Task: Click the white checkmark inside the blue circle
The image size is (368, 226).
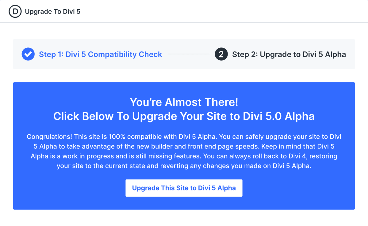Action: click(x=28, y=54)
